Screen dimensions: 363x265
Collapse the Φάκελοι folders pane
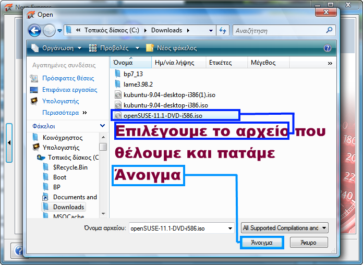[102, 126]
